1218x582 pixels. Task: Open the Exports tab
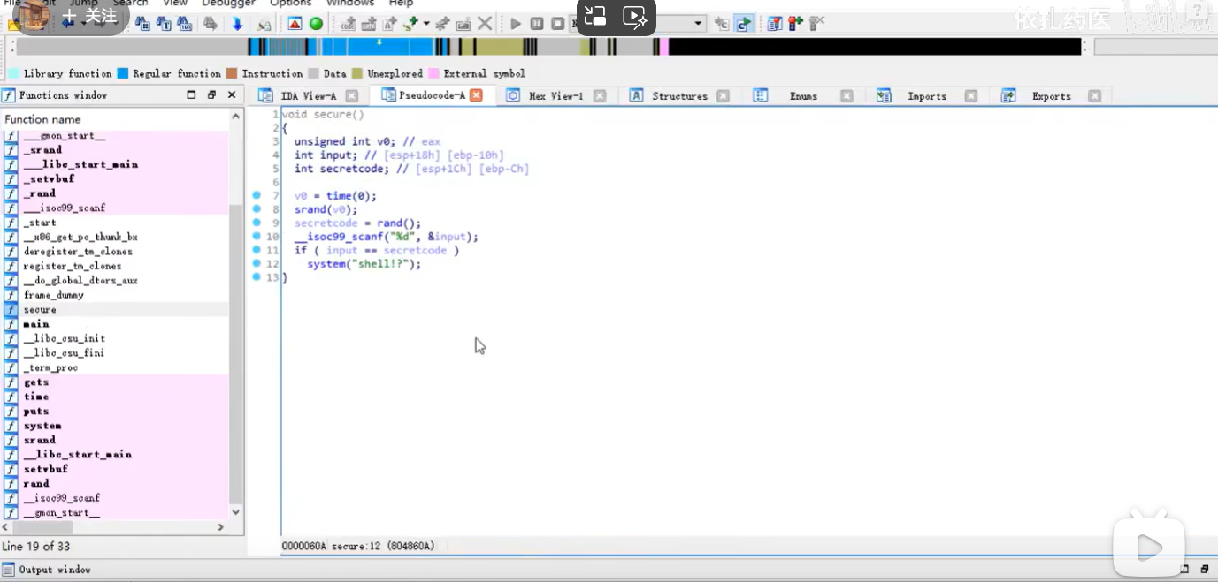tap(1051, 95)
